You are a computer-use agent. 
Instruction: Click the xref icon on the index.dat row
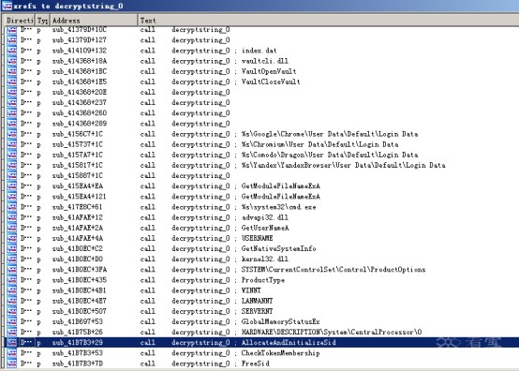pyautogui.click(x=11, y=51)
